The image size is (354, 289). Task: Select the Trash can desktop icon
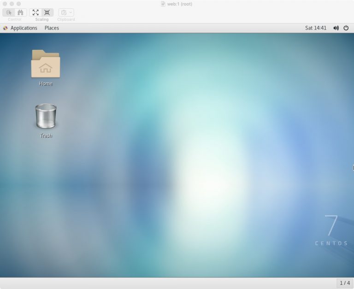(46, 121)
